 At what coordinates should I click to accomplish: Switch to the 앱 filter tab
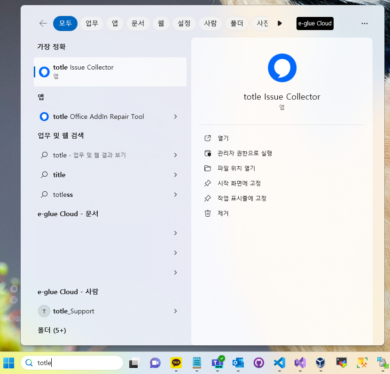click(x=115, y=23)
